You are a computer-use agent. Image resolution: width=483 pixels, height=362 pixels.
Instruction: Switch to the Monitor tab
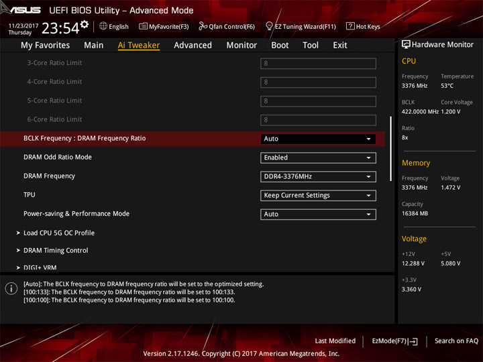tap(241, 46)
